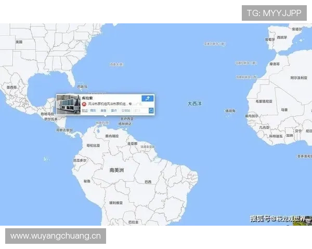Click 几内亚 label on map
312x249 pixels.
[264, 128]
